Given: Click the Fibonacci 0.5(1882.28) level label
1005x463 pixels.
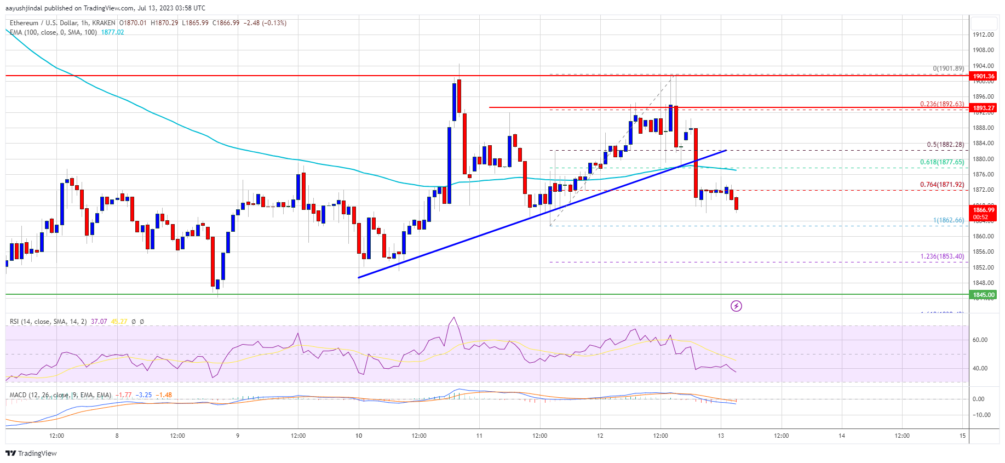Looking at the screenshot, I should pos(945,145).
